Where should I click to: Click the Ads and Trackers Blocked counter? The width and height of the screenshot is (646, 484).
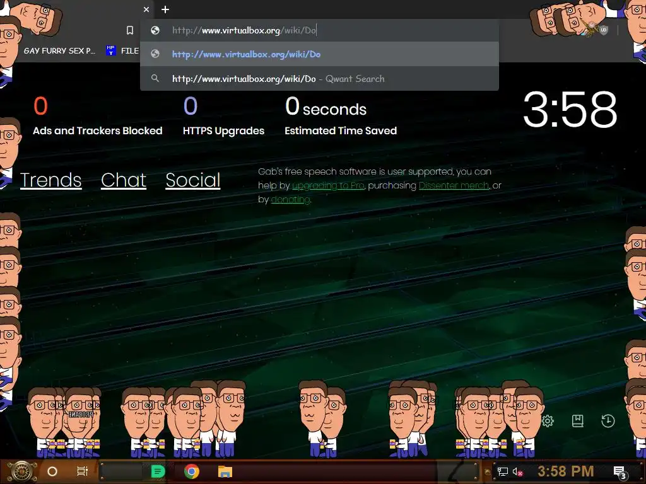click(x=98, y=116)
